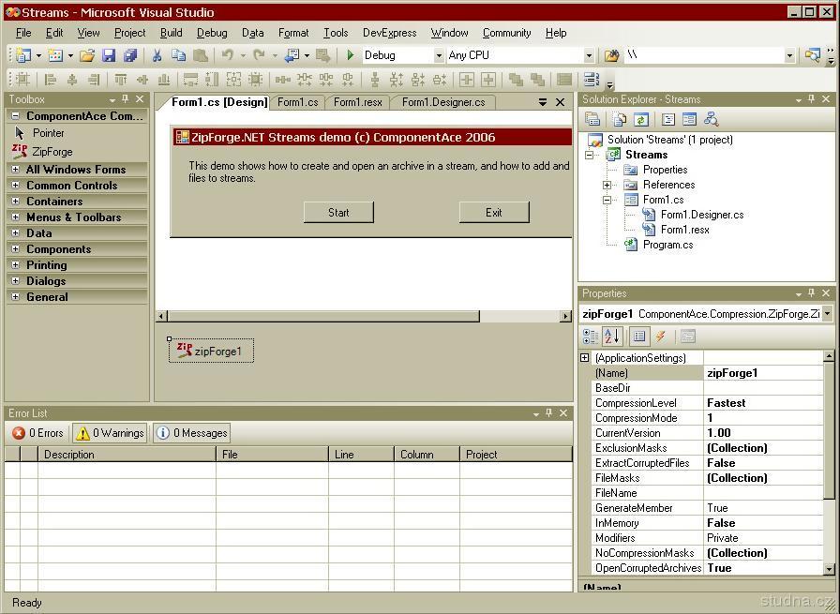Click the Start Debugging play icon
The width and height of the screenshot is (840, 614).
[351, 55]
